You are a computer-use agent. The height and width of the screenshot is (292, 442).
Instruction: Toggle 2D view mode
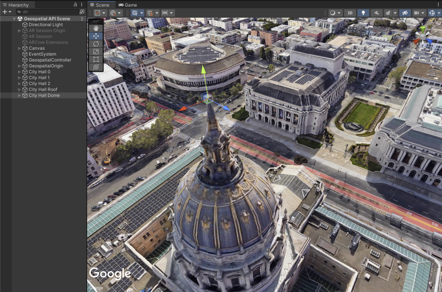(x=350, y=13)
